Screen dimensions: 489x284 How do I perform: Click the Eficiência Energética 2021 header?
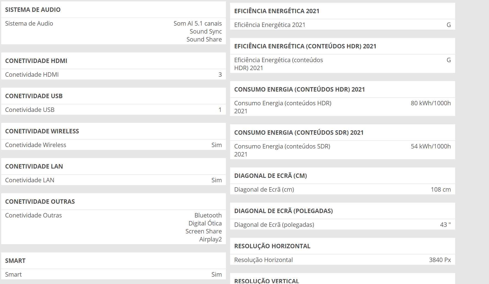point(277,11)
